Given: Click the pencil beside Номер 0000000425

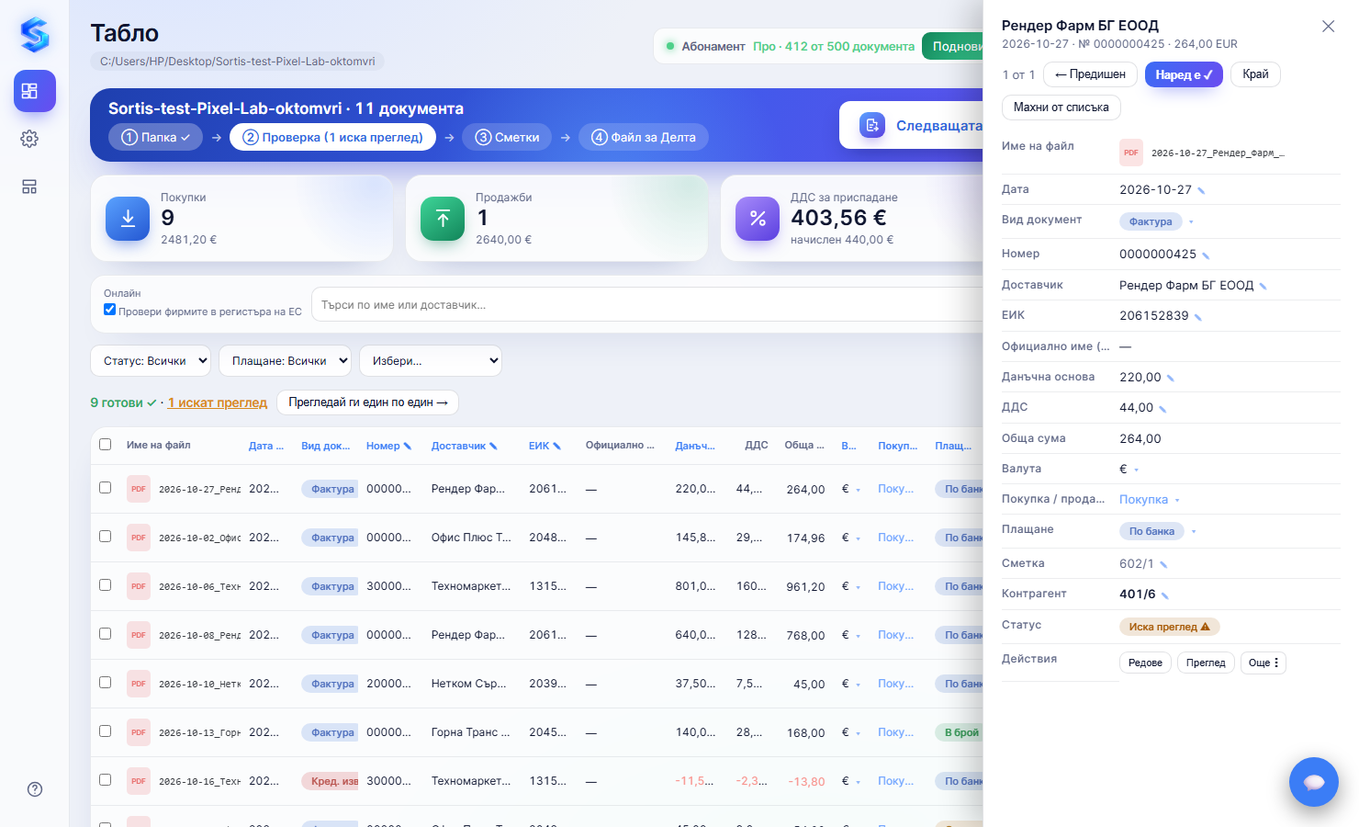Looking at the screenshot, I should [x=1206, y=255].
